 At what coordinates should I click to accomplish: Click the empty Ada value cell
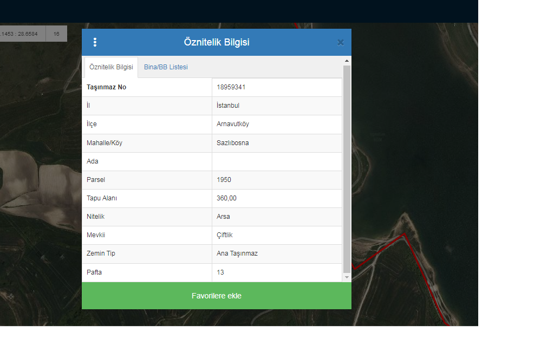(276, 161)
